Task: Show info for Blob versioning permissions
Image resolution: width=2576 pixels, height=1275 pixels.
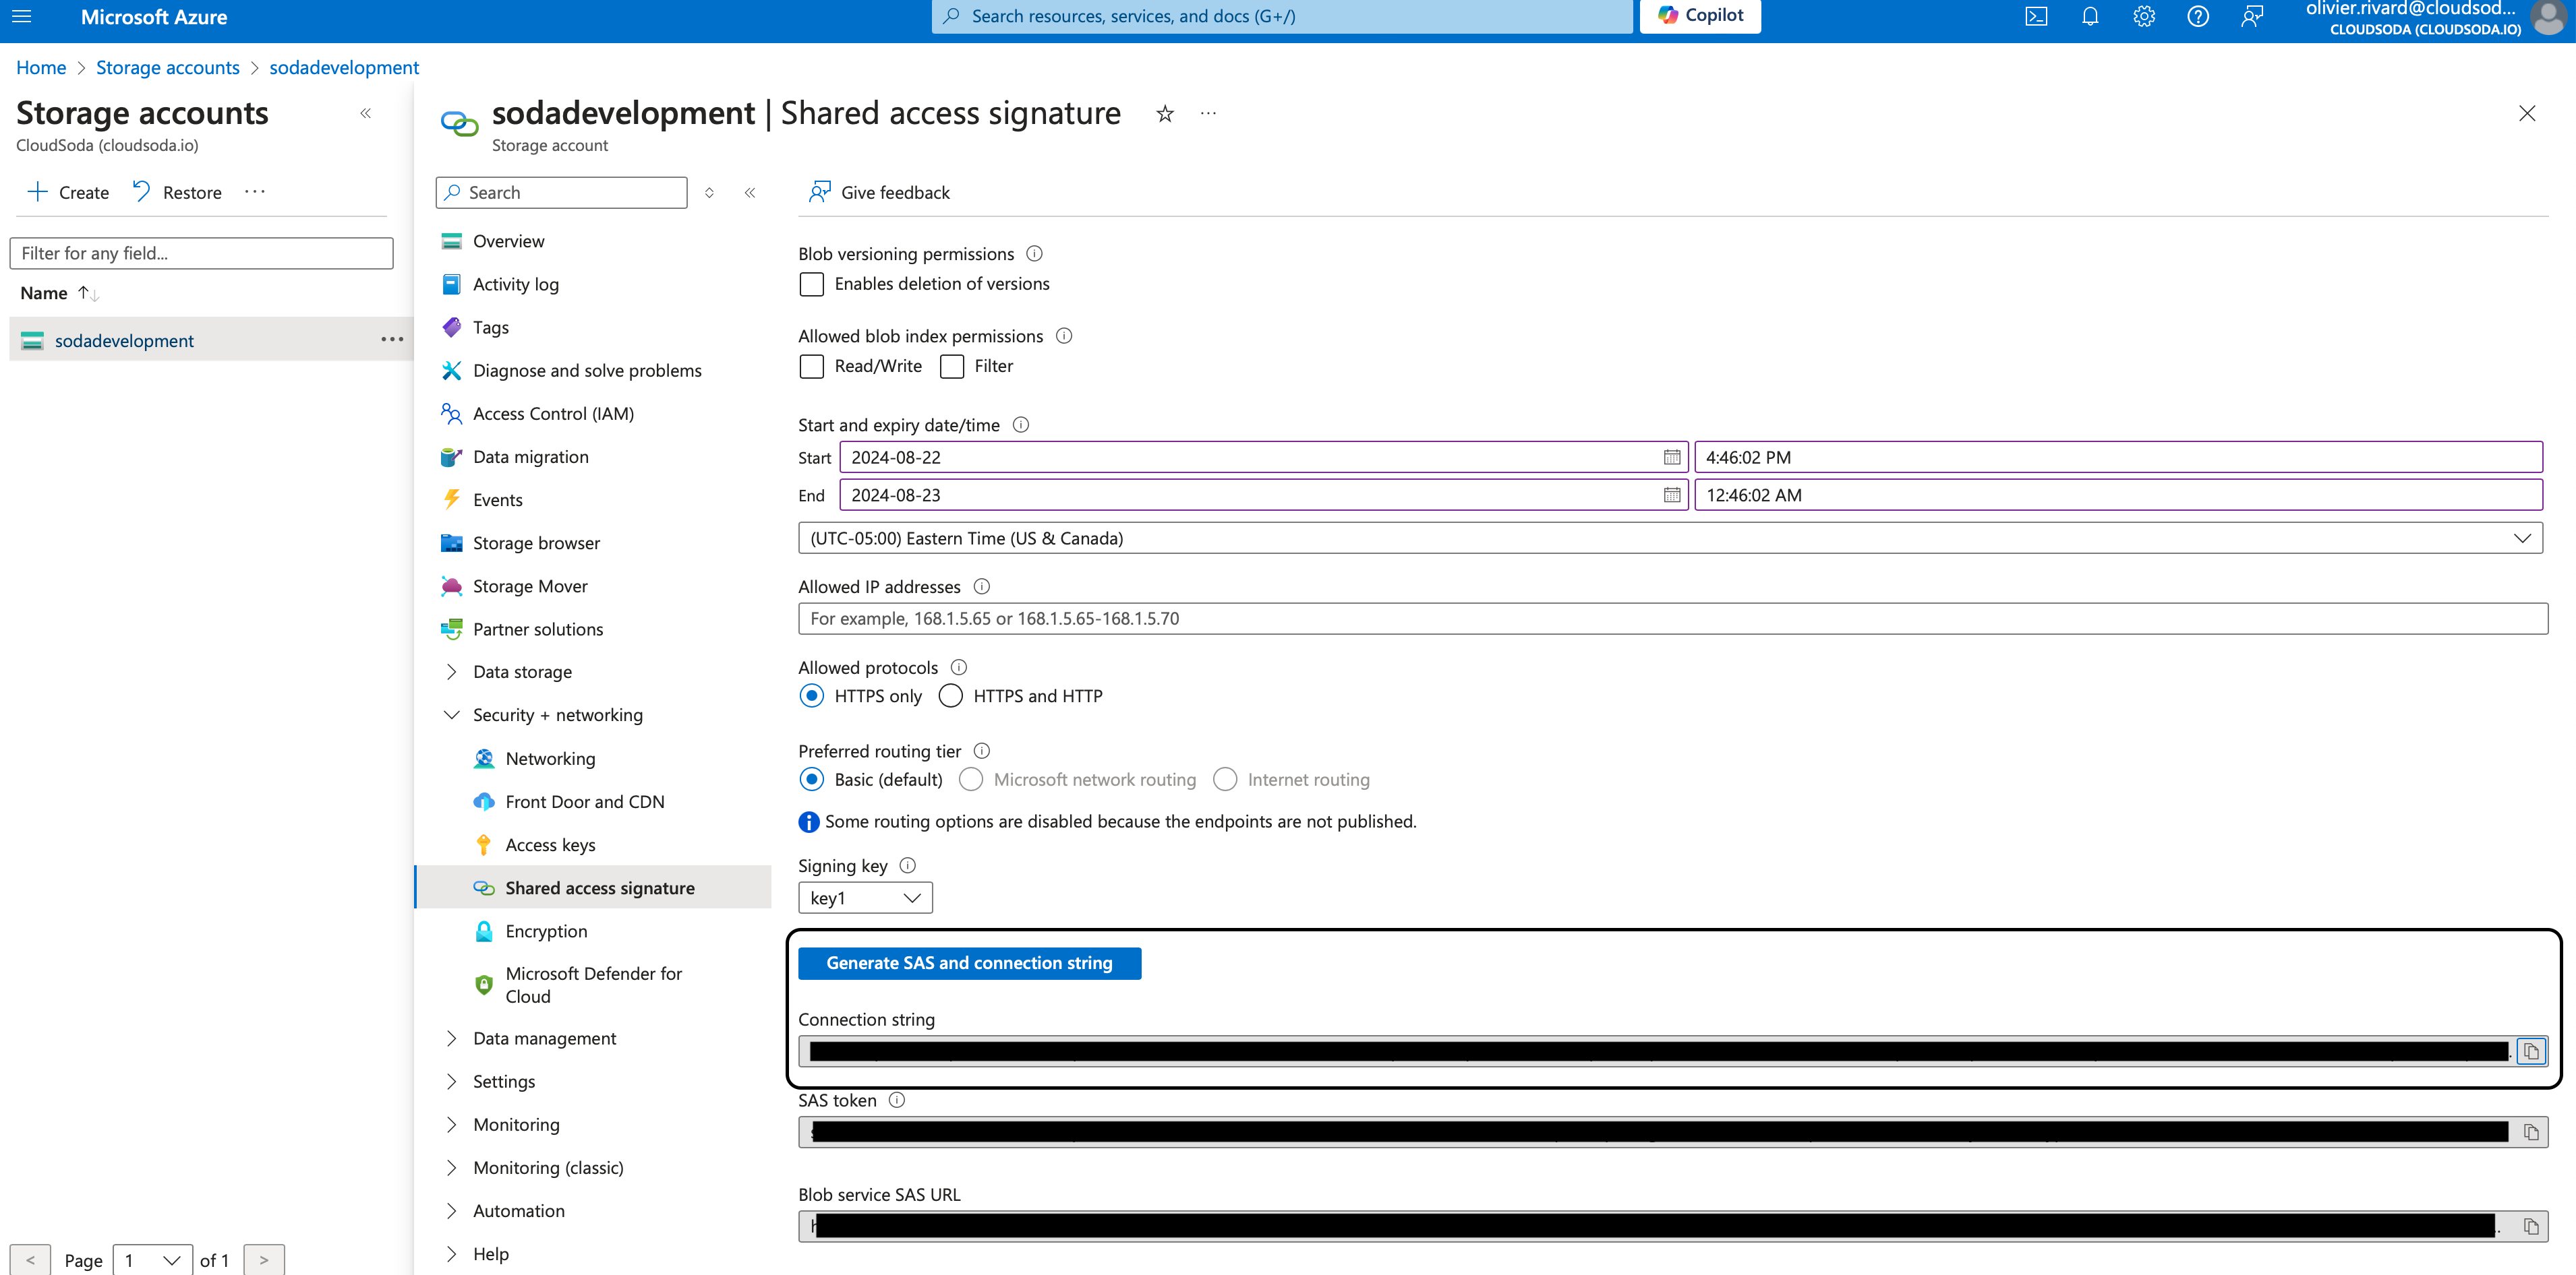Action: click(1034, 254)
